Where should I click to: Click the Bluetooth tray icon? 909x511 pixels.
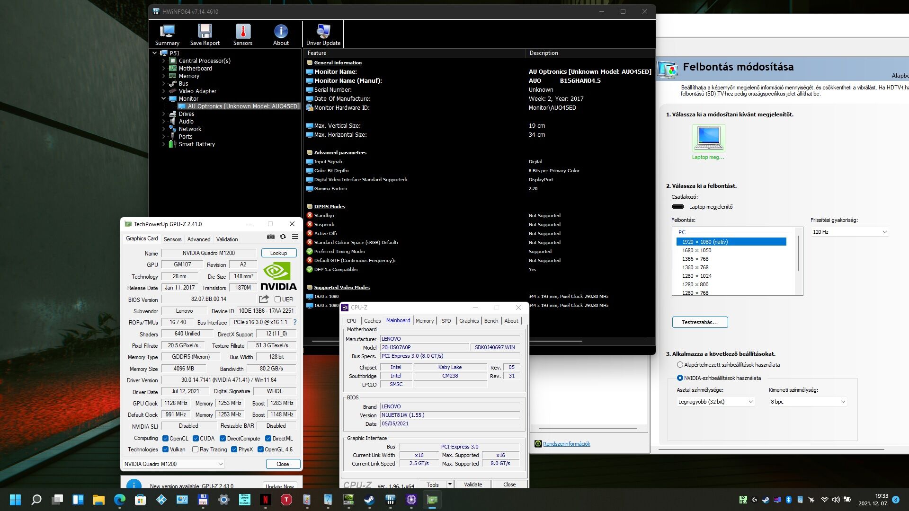[x=789, y=500]
